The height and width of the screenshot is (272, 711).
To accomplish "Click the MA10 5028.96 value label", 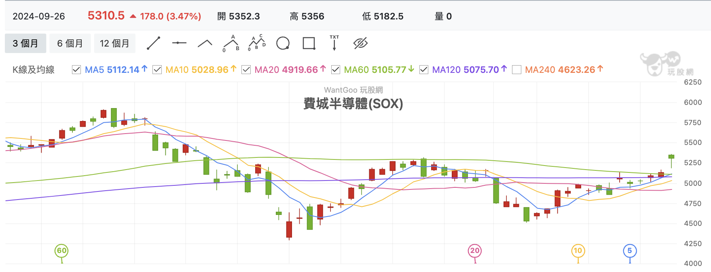I will [201, 70].
